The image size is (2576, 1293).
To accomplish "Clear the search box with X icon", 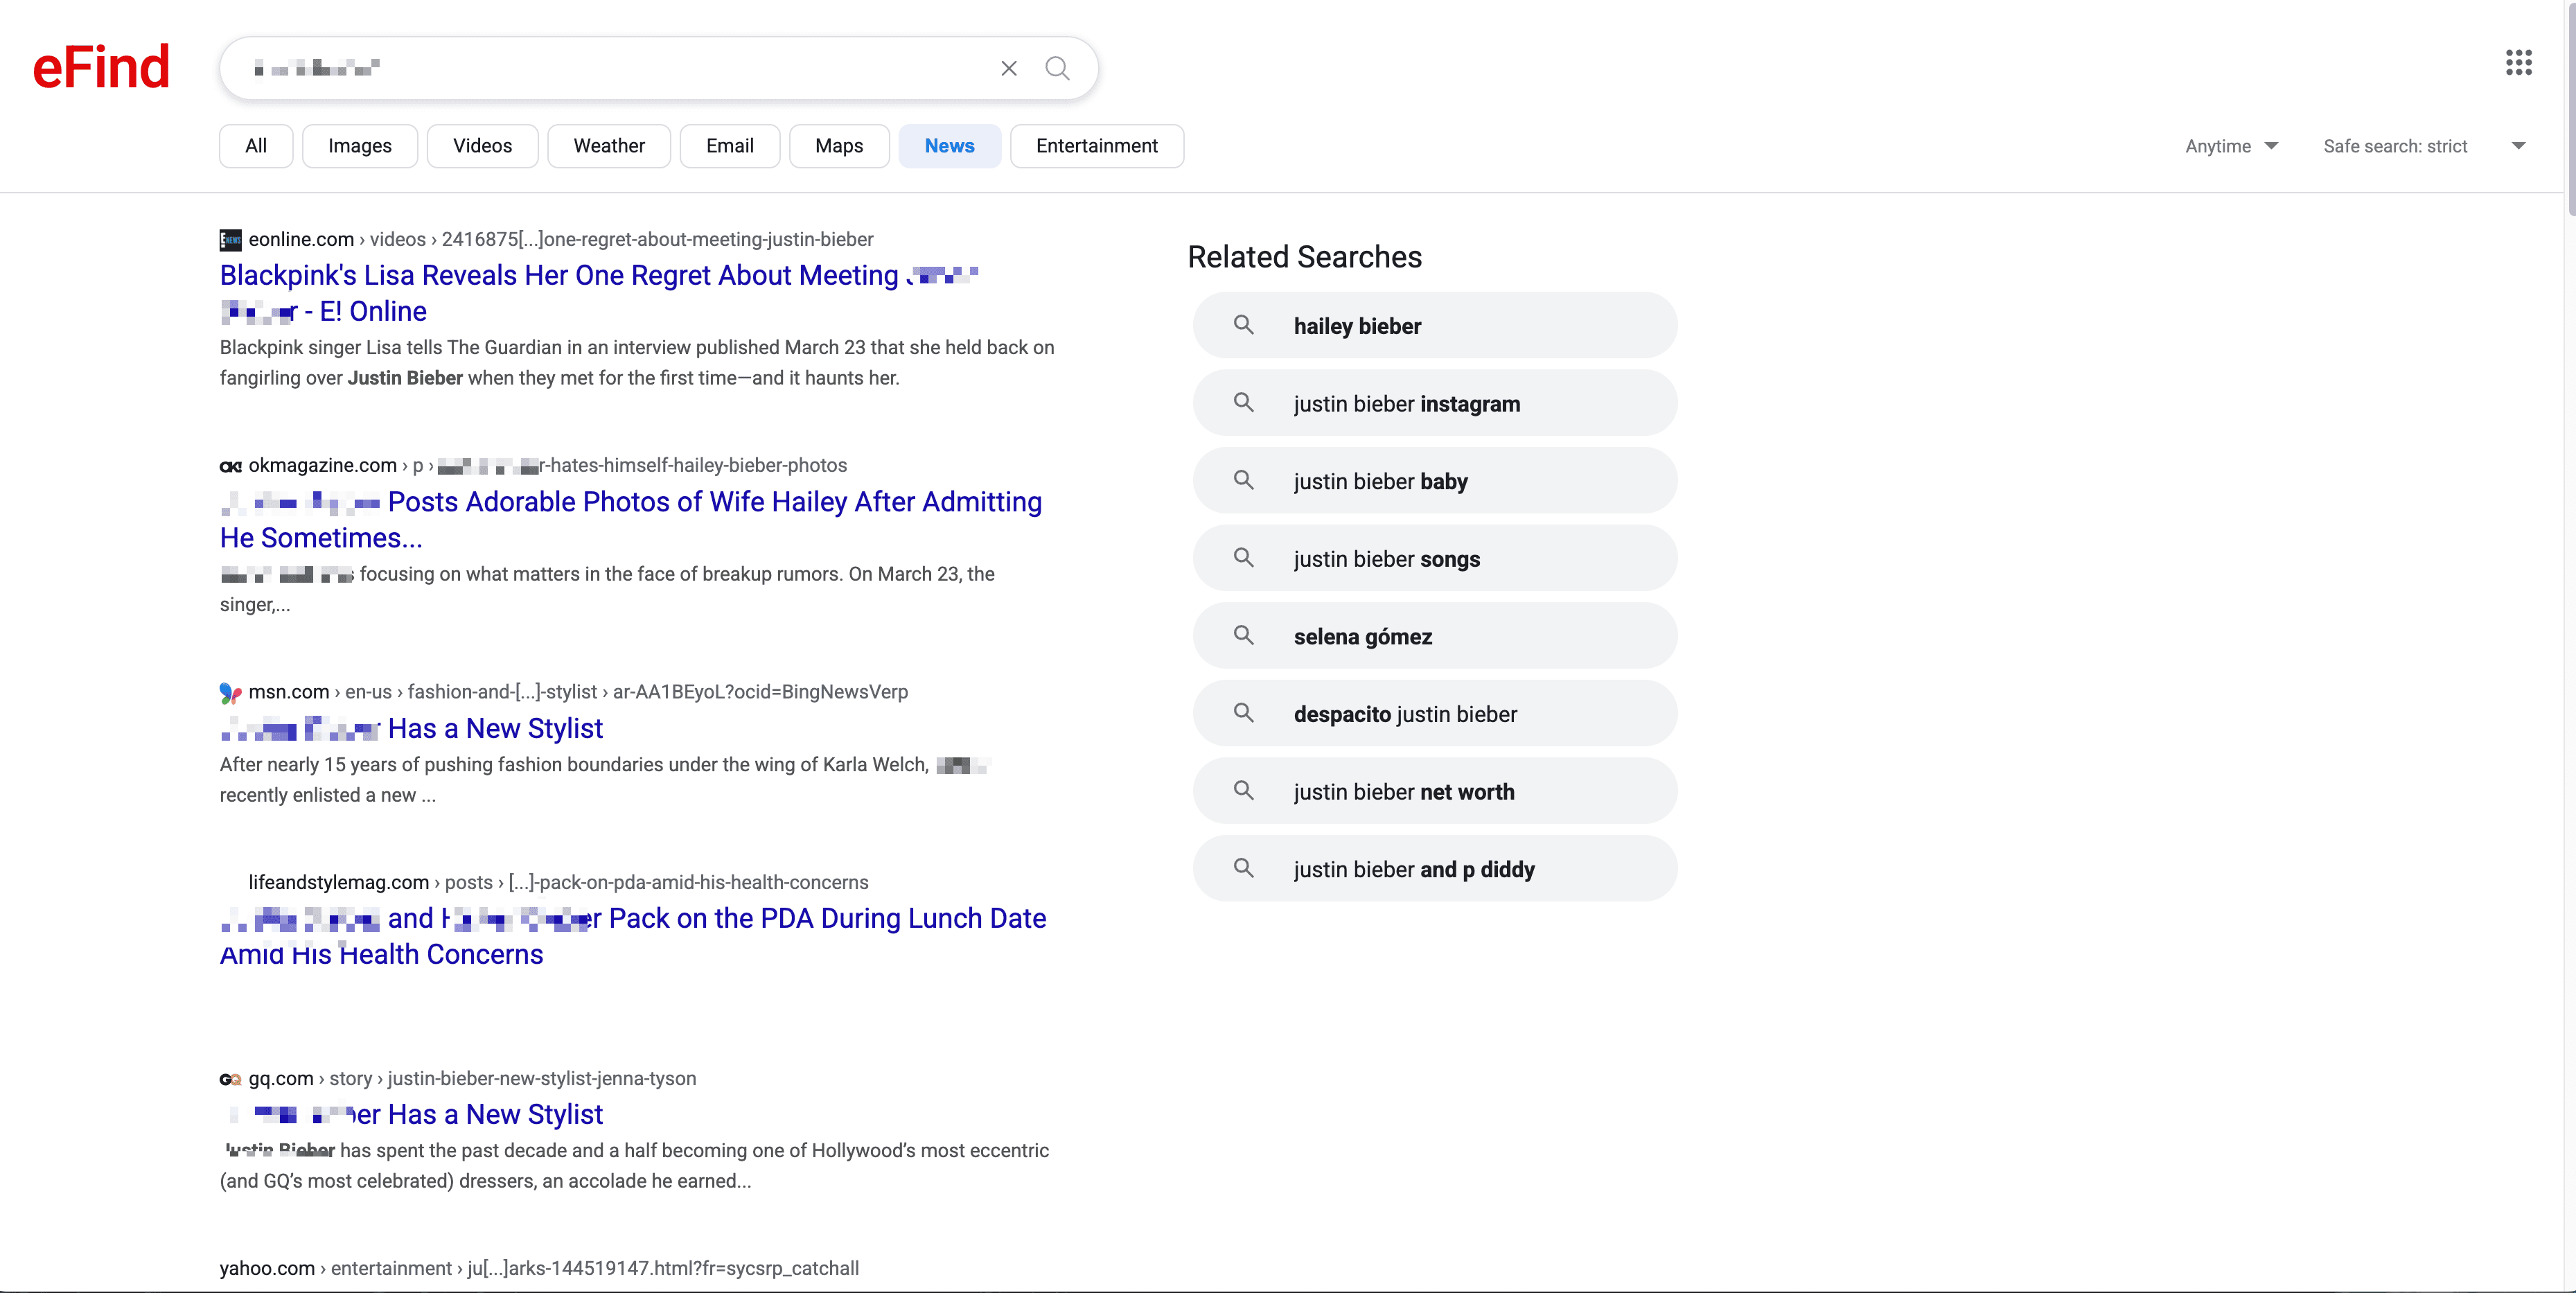I will click(x=1008, y=68).
